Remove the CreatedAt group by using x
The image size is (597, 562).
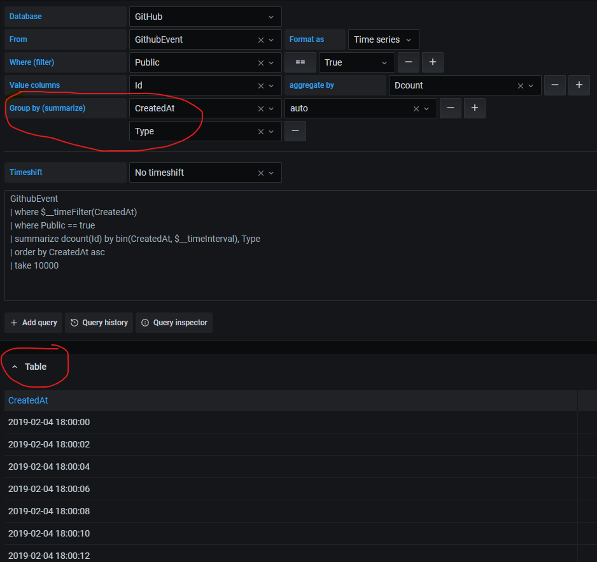point(260,108)
